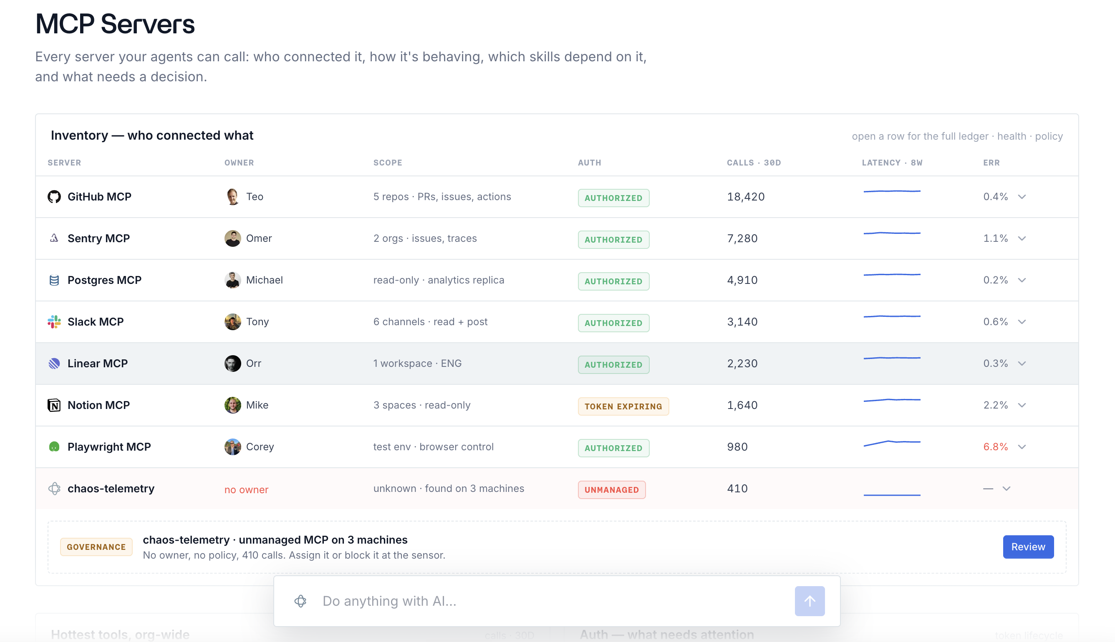Click the UNMANAGED badge for chaos-telemetry
This screenshot has width=1115, height=642.
[612, 489]
